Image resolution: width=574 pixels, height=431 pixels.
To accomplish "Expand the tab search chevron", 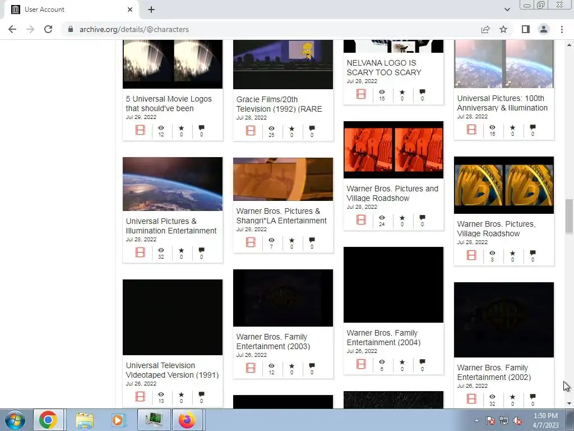I will pos(507,10).
